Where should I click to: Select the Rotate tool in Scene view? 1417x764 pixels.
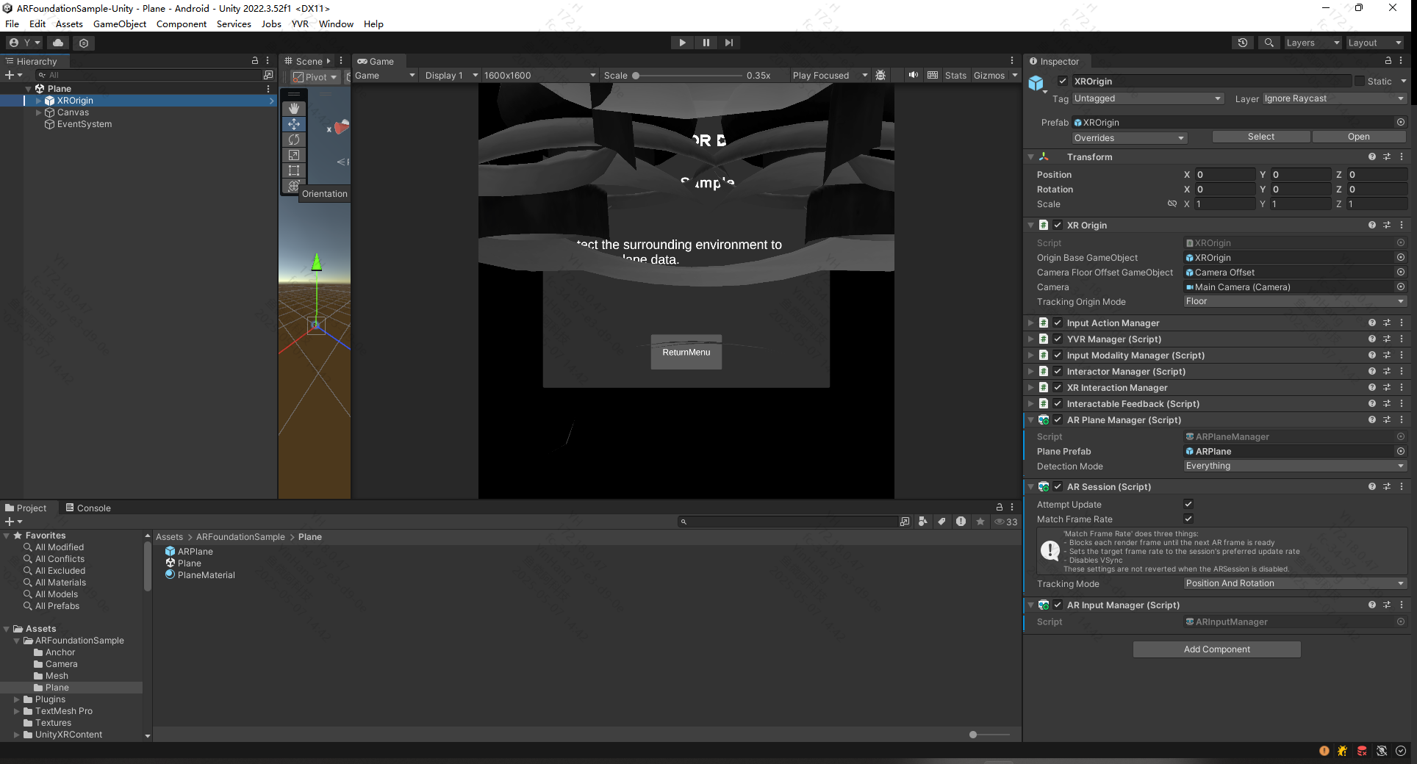click(x=294, y=140)
